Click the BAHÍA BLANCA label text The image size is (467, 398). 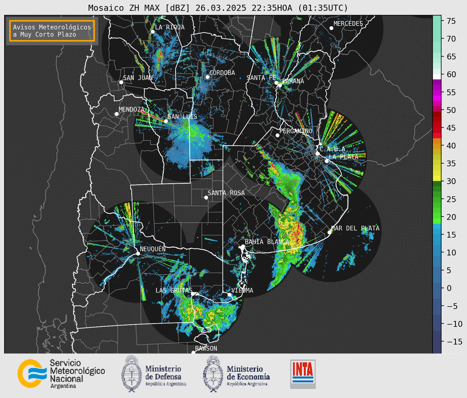(x=267, y=242)
